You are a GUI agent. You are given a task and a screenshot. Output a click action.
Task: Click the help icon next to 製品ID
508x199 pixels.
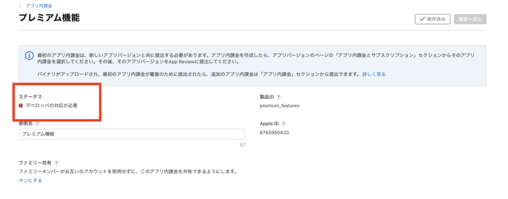pyautogui.click(x=279, y=97)
